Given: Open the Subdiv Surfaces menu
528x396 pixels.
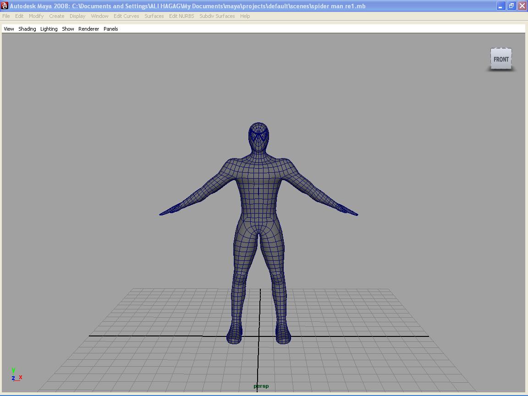Looking at the screenshot, I should click(217, 16).
